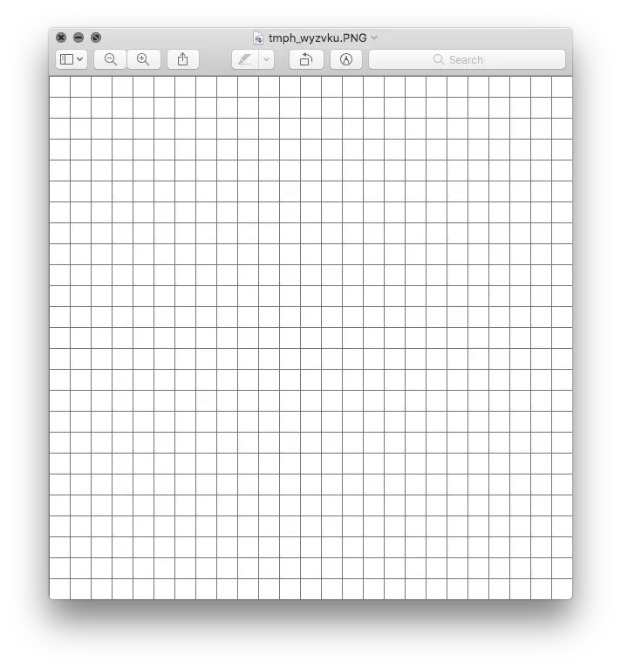Click in the Search field

point(467,59)
